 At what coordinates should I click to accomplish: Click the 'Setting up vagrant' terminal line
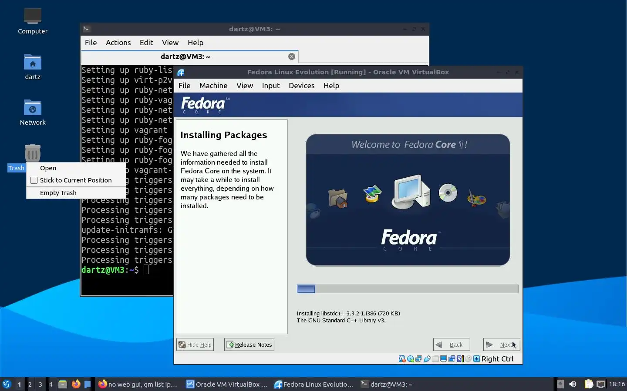pos(125,130)
